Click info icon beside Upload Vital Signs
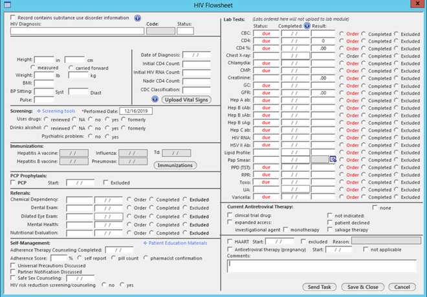427x297 pixels. [155, 99]
